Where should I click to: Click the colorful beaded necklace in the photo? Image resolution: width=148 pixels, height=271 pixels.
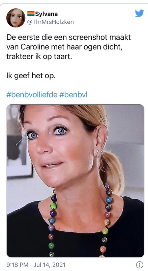[x=80, y=221]
